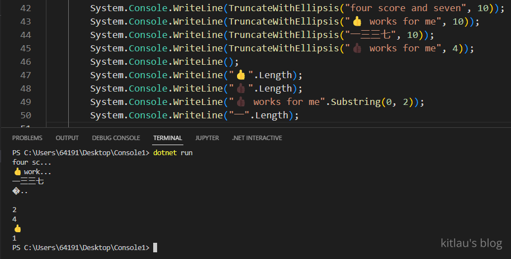Open the PROBLEMS panel tab
The width and height of the screenshot is (511, 259).
(x=27, y=138)
